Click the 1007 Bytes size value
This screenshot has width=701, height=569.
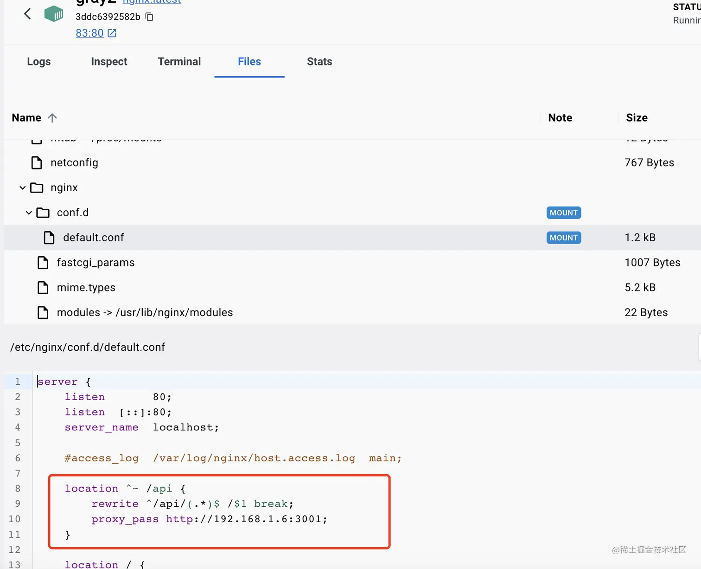pyautogui.click(x=653, y=263)
